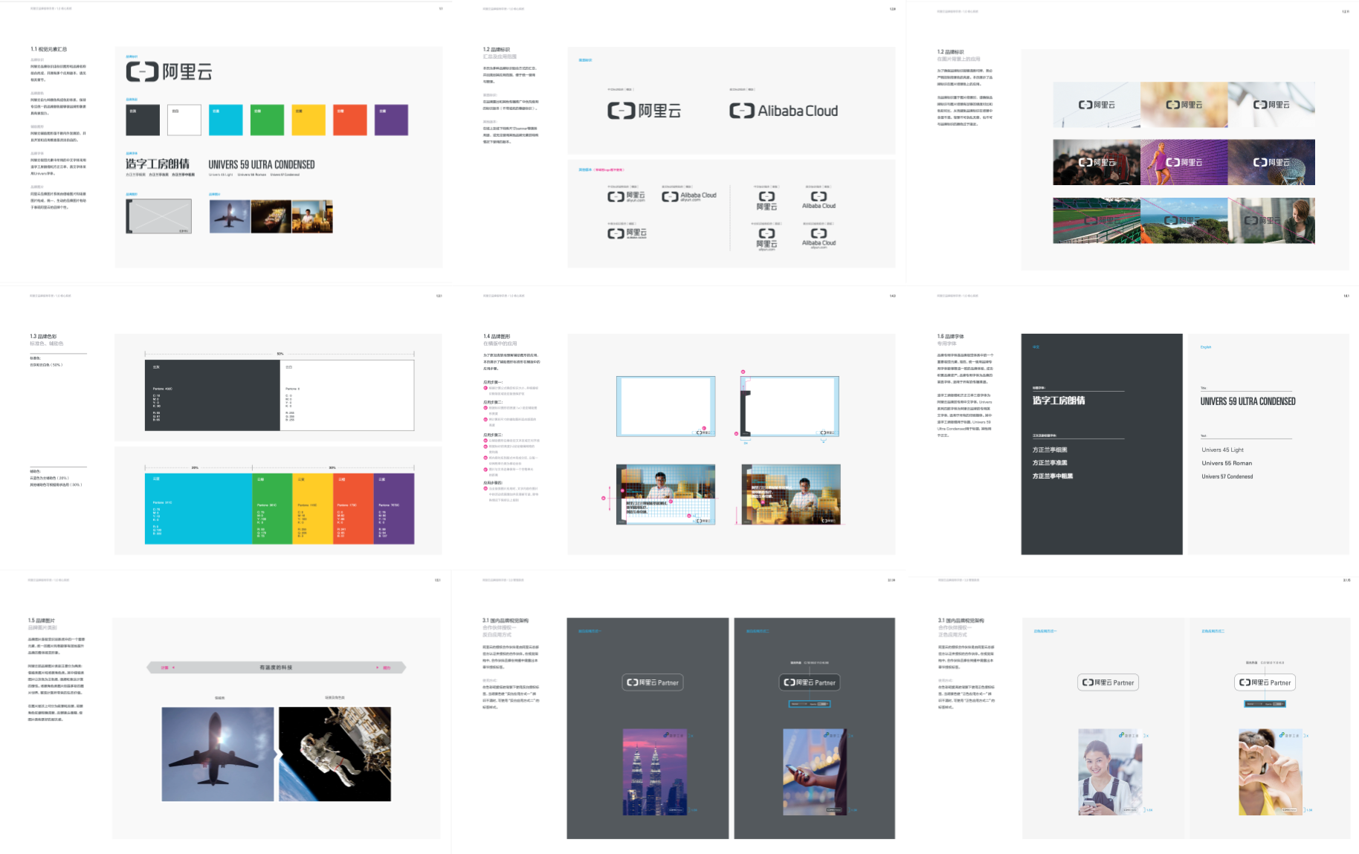This screenshot has width=1359, height=854.
Task: Open the night city photo in section 1.1
Action: 271,216
